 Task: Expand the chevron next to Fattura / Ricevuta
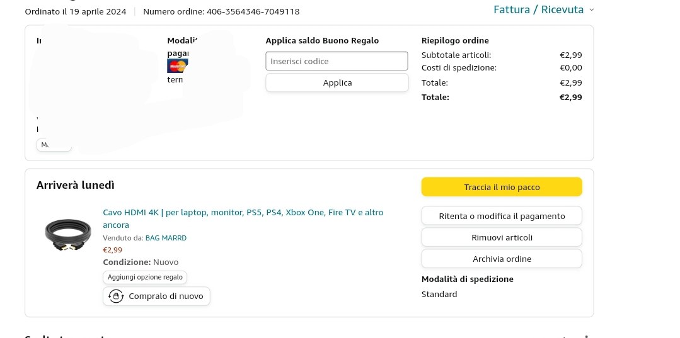pyautogui.click(x=591, y=10)
